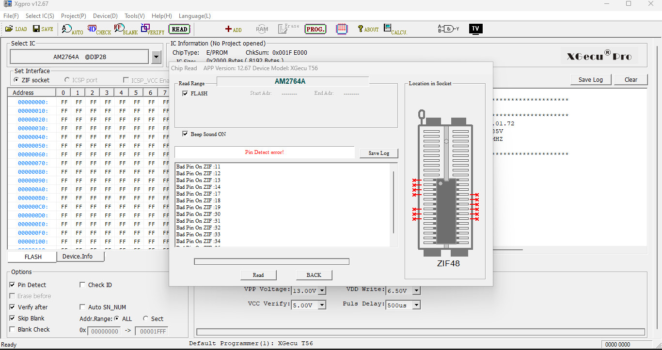This screenshot has height=350, width=662.
Task: Open the Puls Delay dropdown
Action: coord(416,305)
